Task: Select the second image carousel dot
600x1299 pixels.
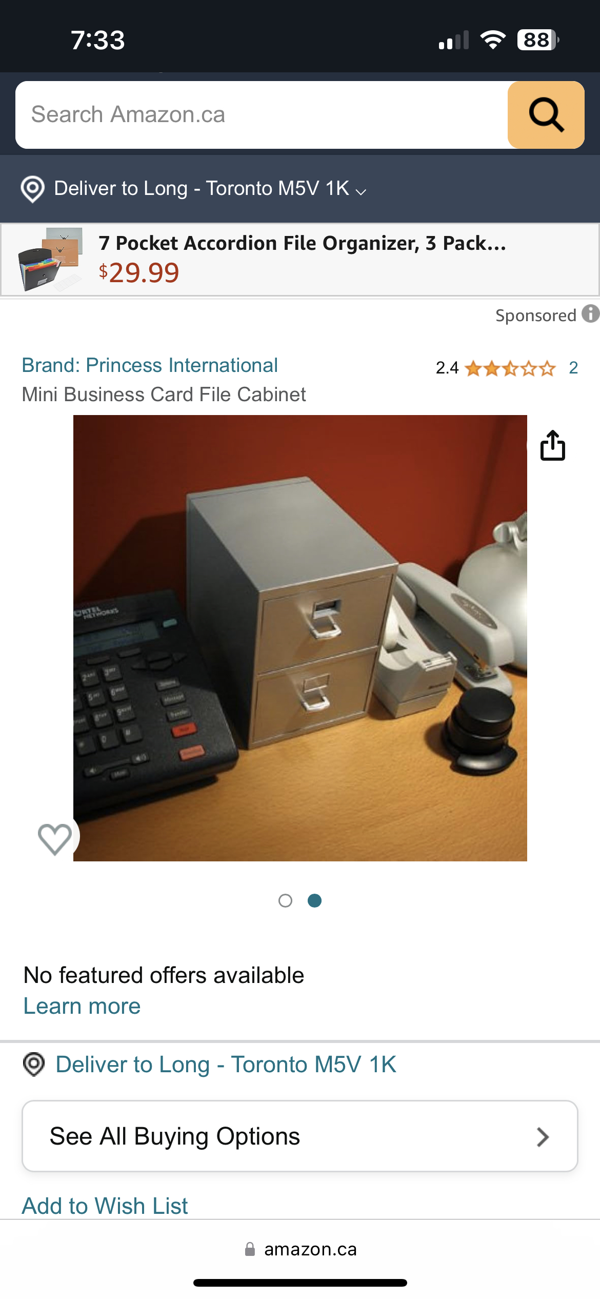Action: coord(314,900)
